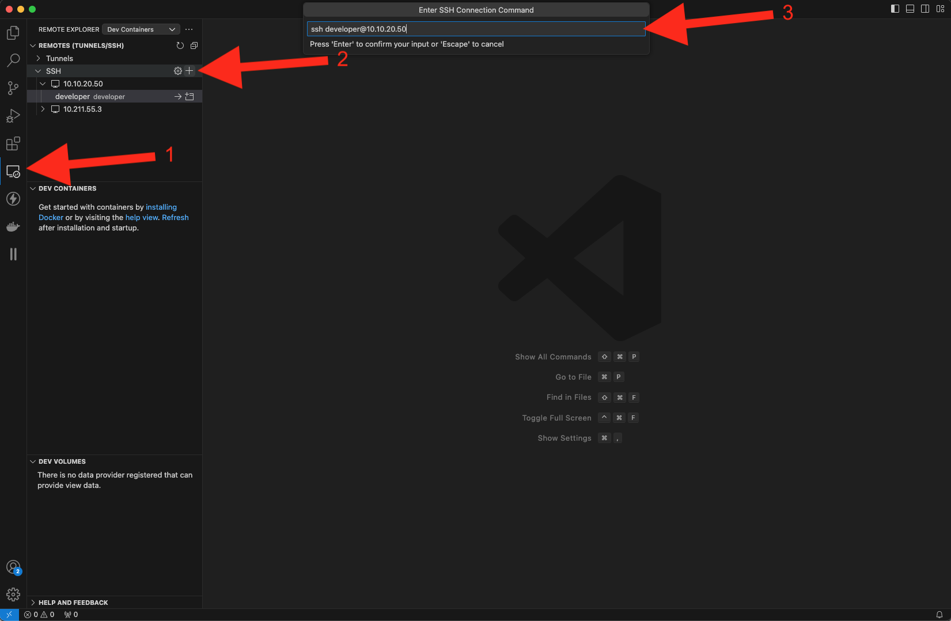Open Search view in activity bar
This screenshot has width=951, height=621.
coord(13,60)
